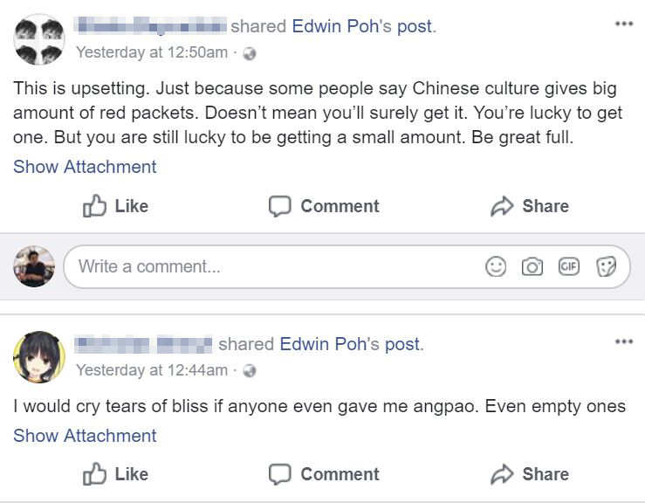This screenshot has height=503, width=645.
Task: View first poster's profile picture
Action: point(39,39)
